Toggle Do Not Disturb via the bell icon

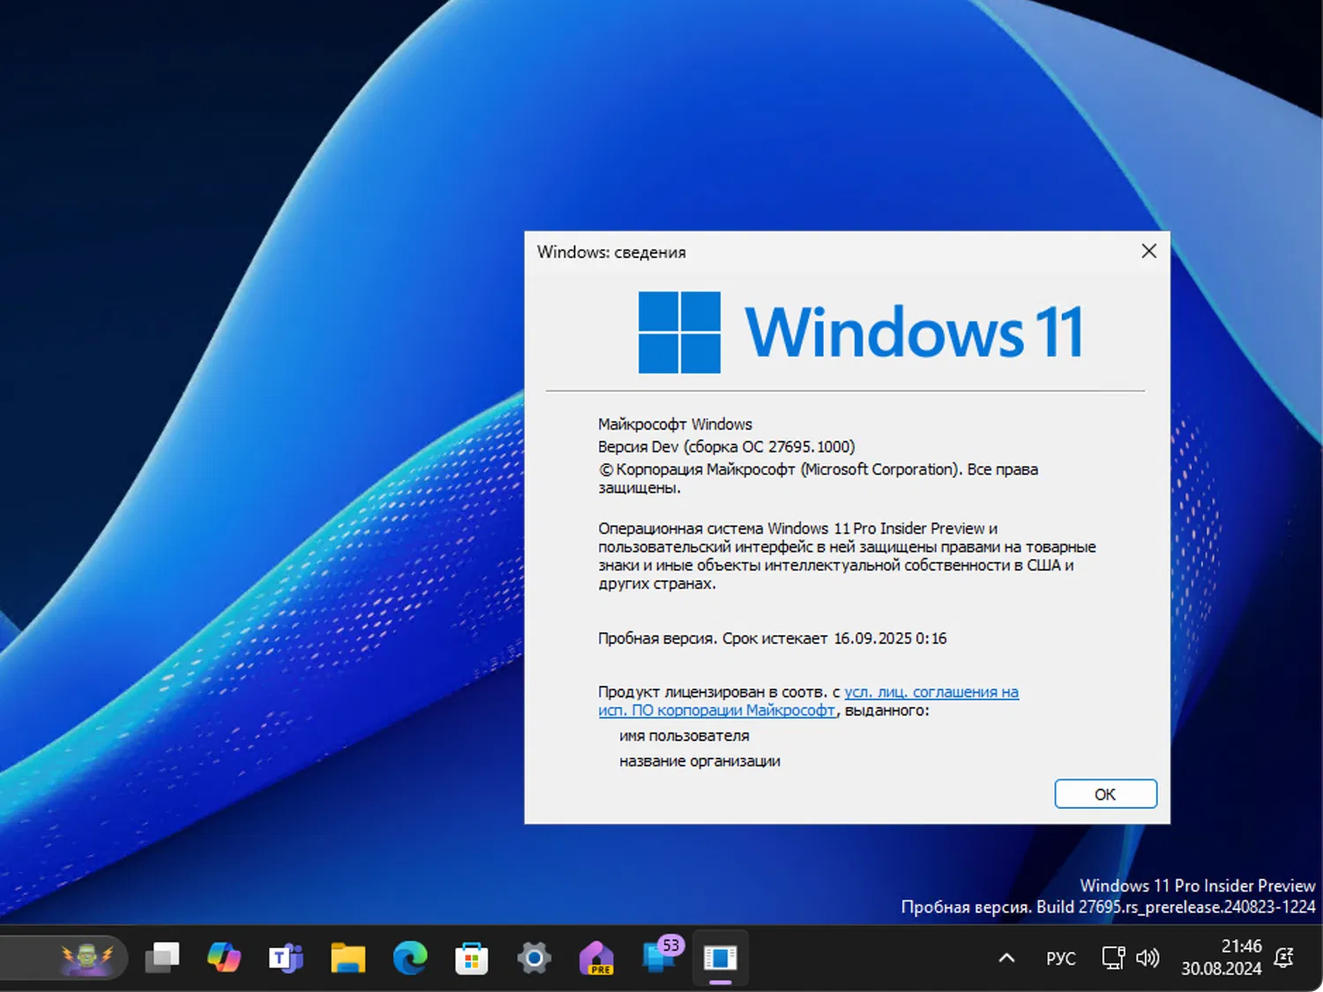coord(1285,958)
